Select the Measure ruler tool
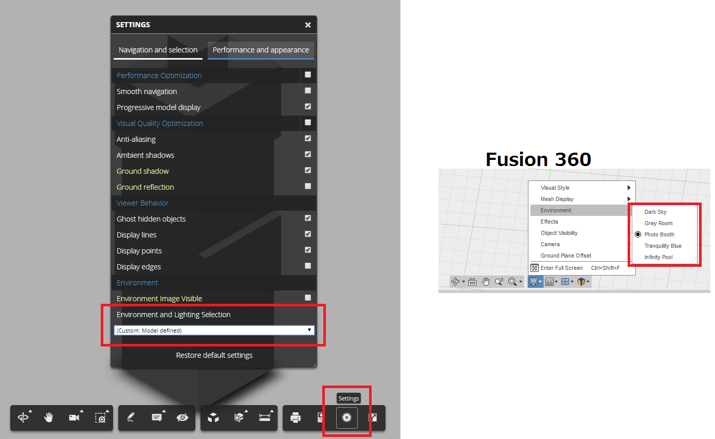Viewport: 715px width, 439px height. coord(265,417)
